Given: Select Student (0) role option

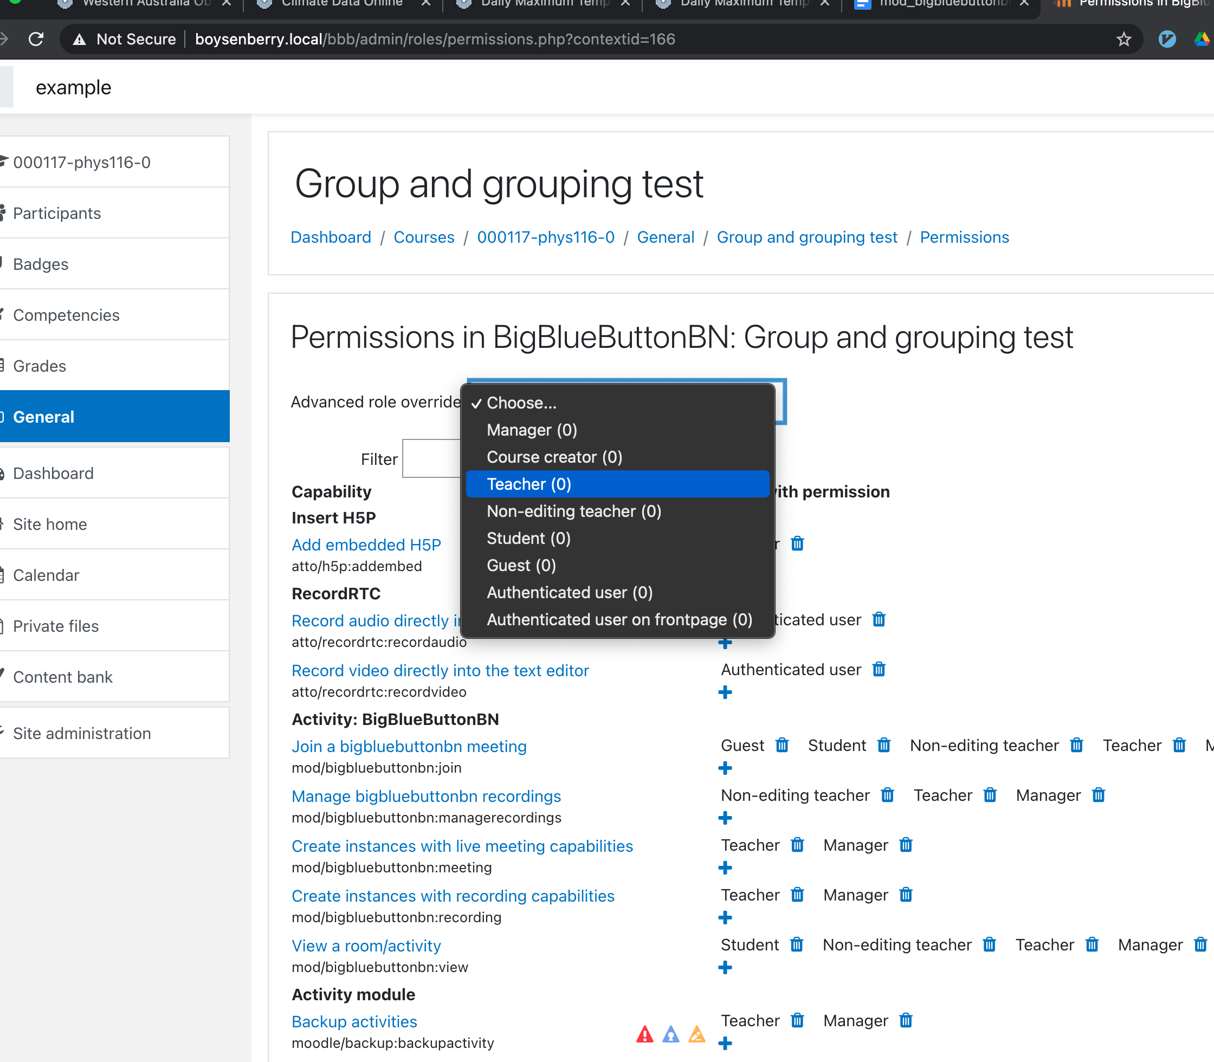Looking at the screenshot, I should [x=618, y=538].
